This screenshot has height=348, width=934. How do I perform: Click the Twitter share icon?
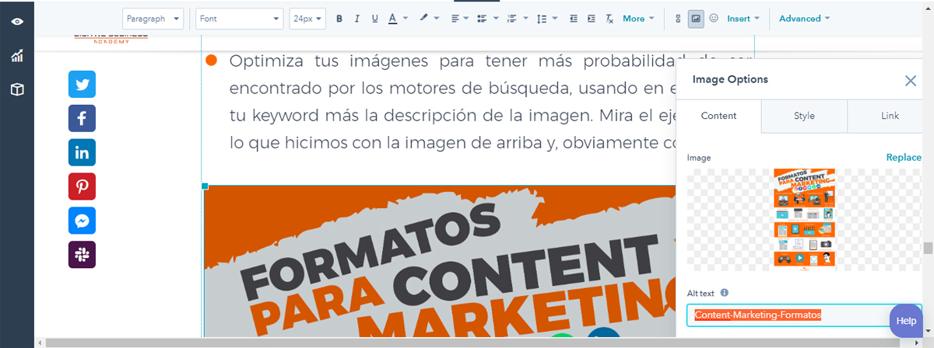[82, 84]
